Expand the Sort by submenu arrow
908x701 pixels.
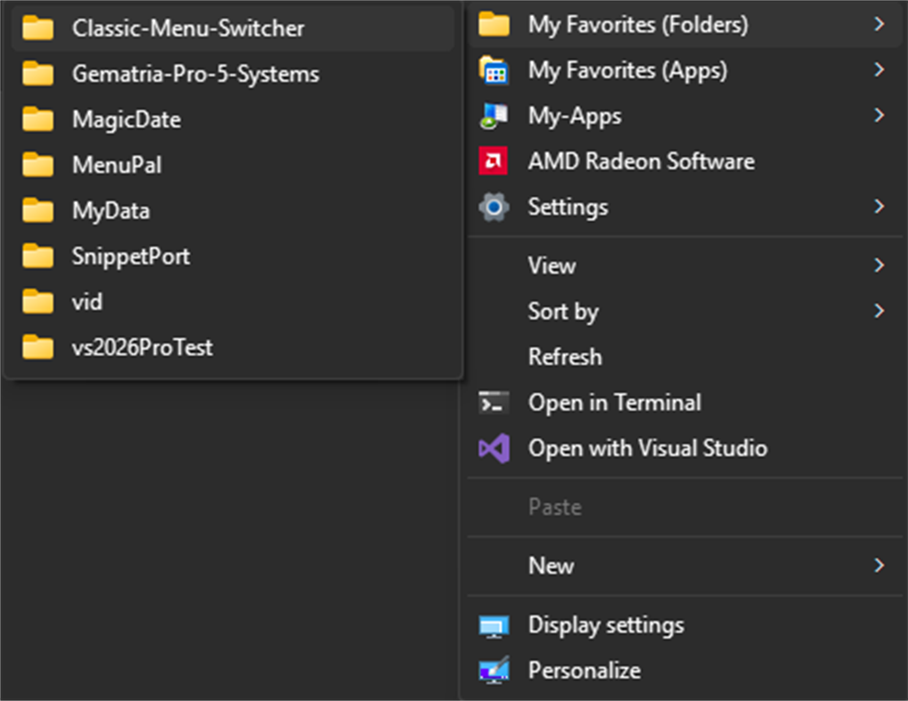coord(879,312)
